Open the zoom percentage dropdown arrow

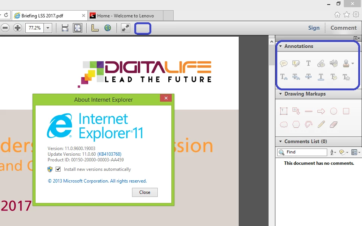click(48, 28)
